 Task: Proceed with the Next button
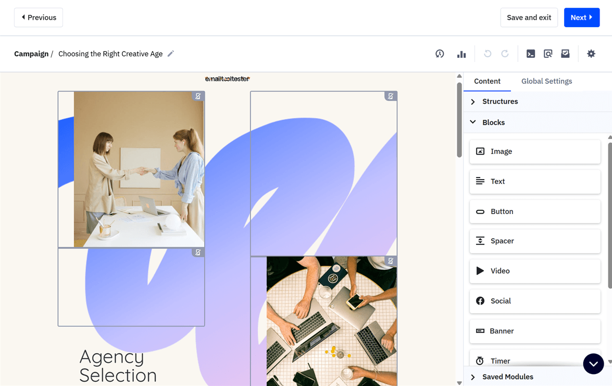click(x=582, y=18)
